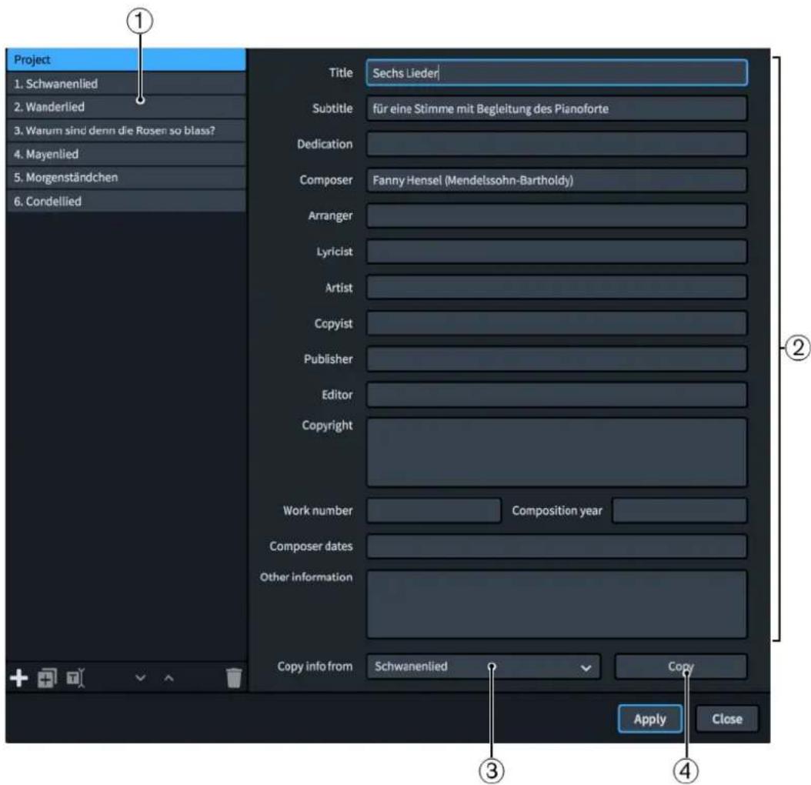Focus the Editor field

[556, 395]
